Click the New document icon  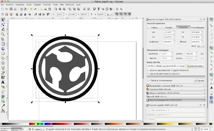click(3, 9)
